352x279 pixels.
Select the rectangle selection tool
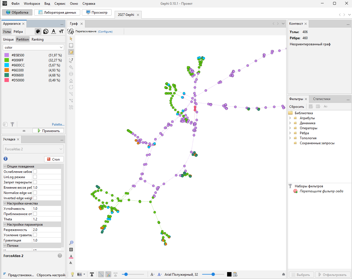[71, 45]
